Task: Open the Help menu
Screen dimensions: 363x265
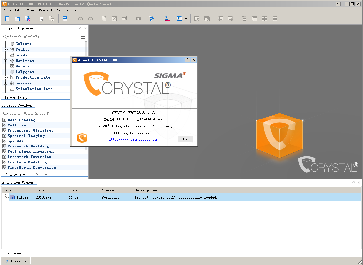Action: pyautogui.click(x=76, y=10)
